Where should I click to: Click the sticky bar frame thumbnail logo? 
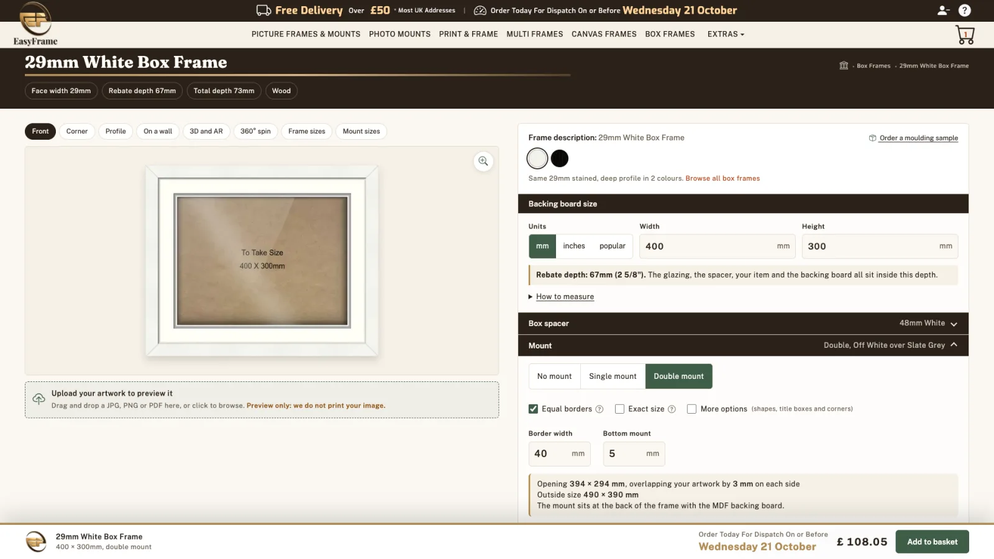(36, 542)
